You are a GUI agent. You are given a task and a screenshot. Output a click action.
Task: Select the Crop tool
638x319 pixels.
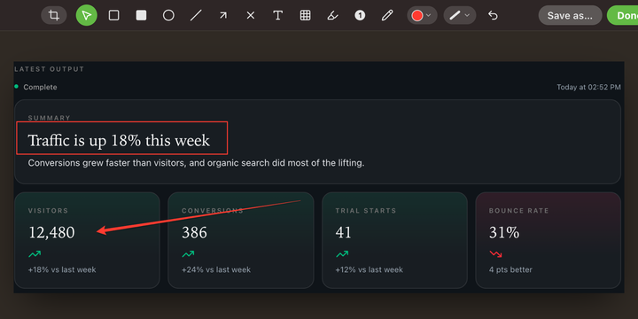(54, 15)
